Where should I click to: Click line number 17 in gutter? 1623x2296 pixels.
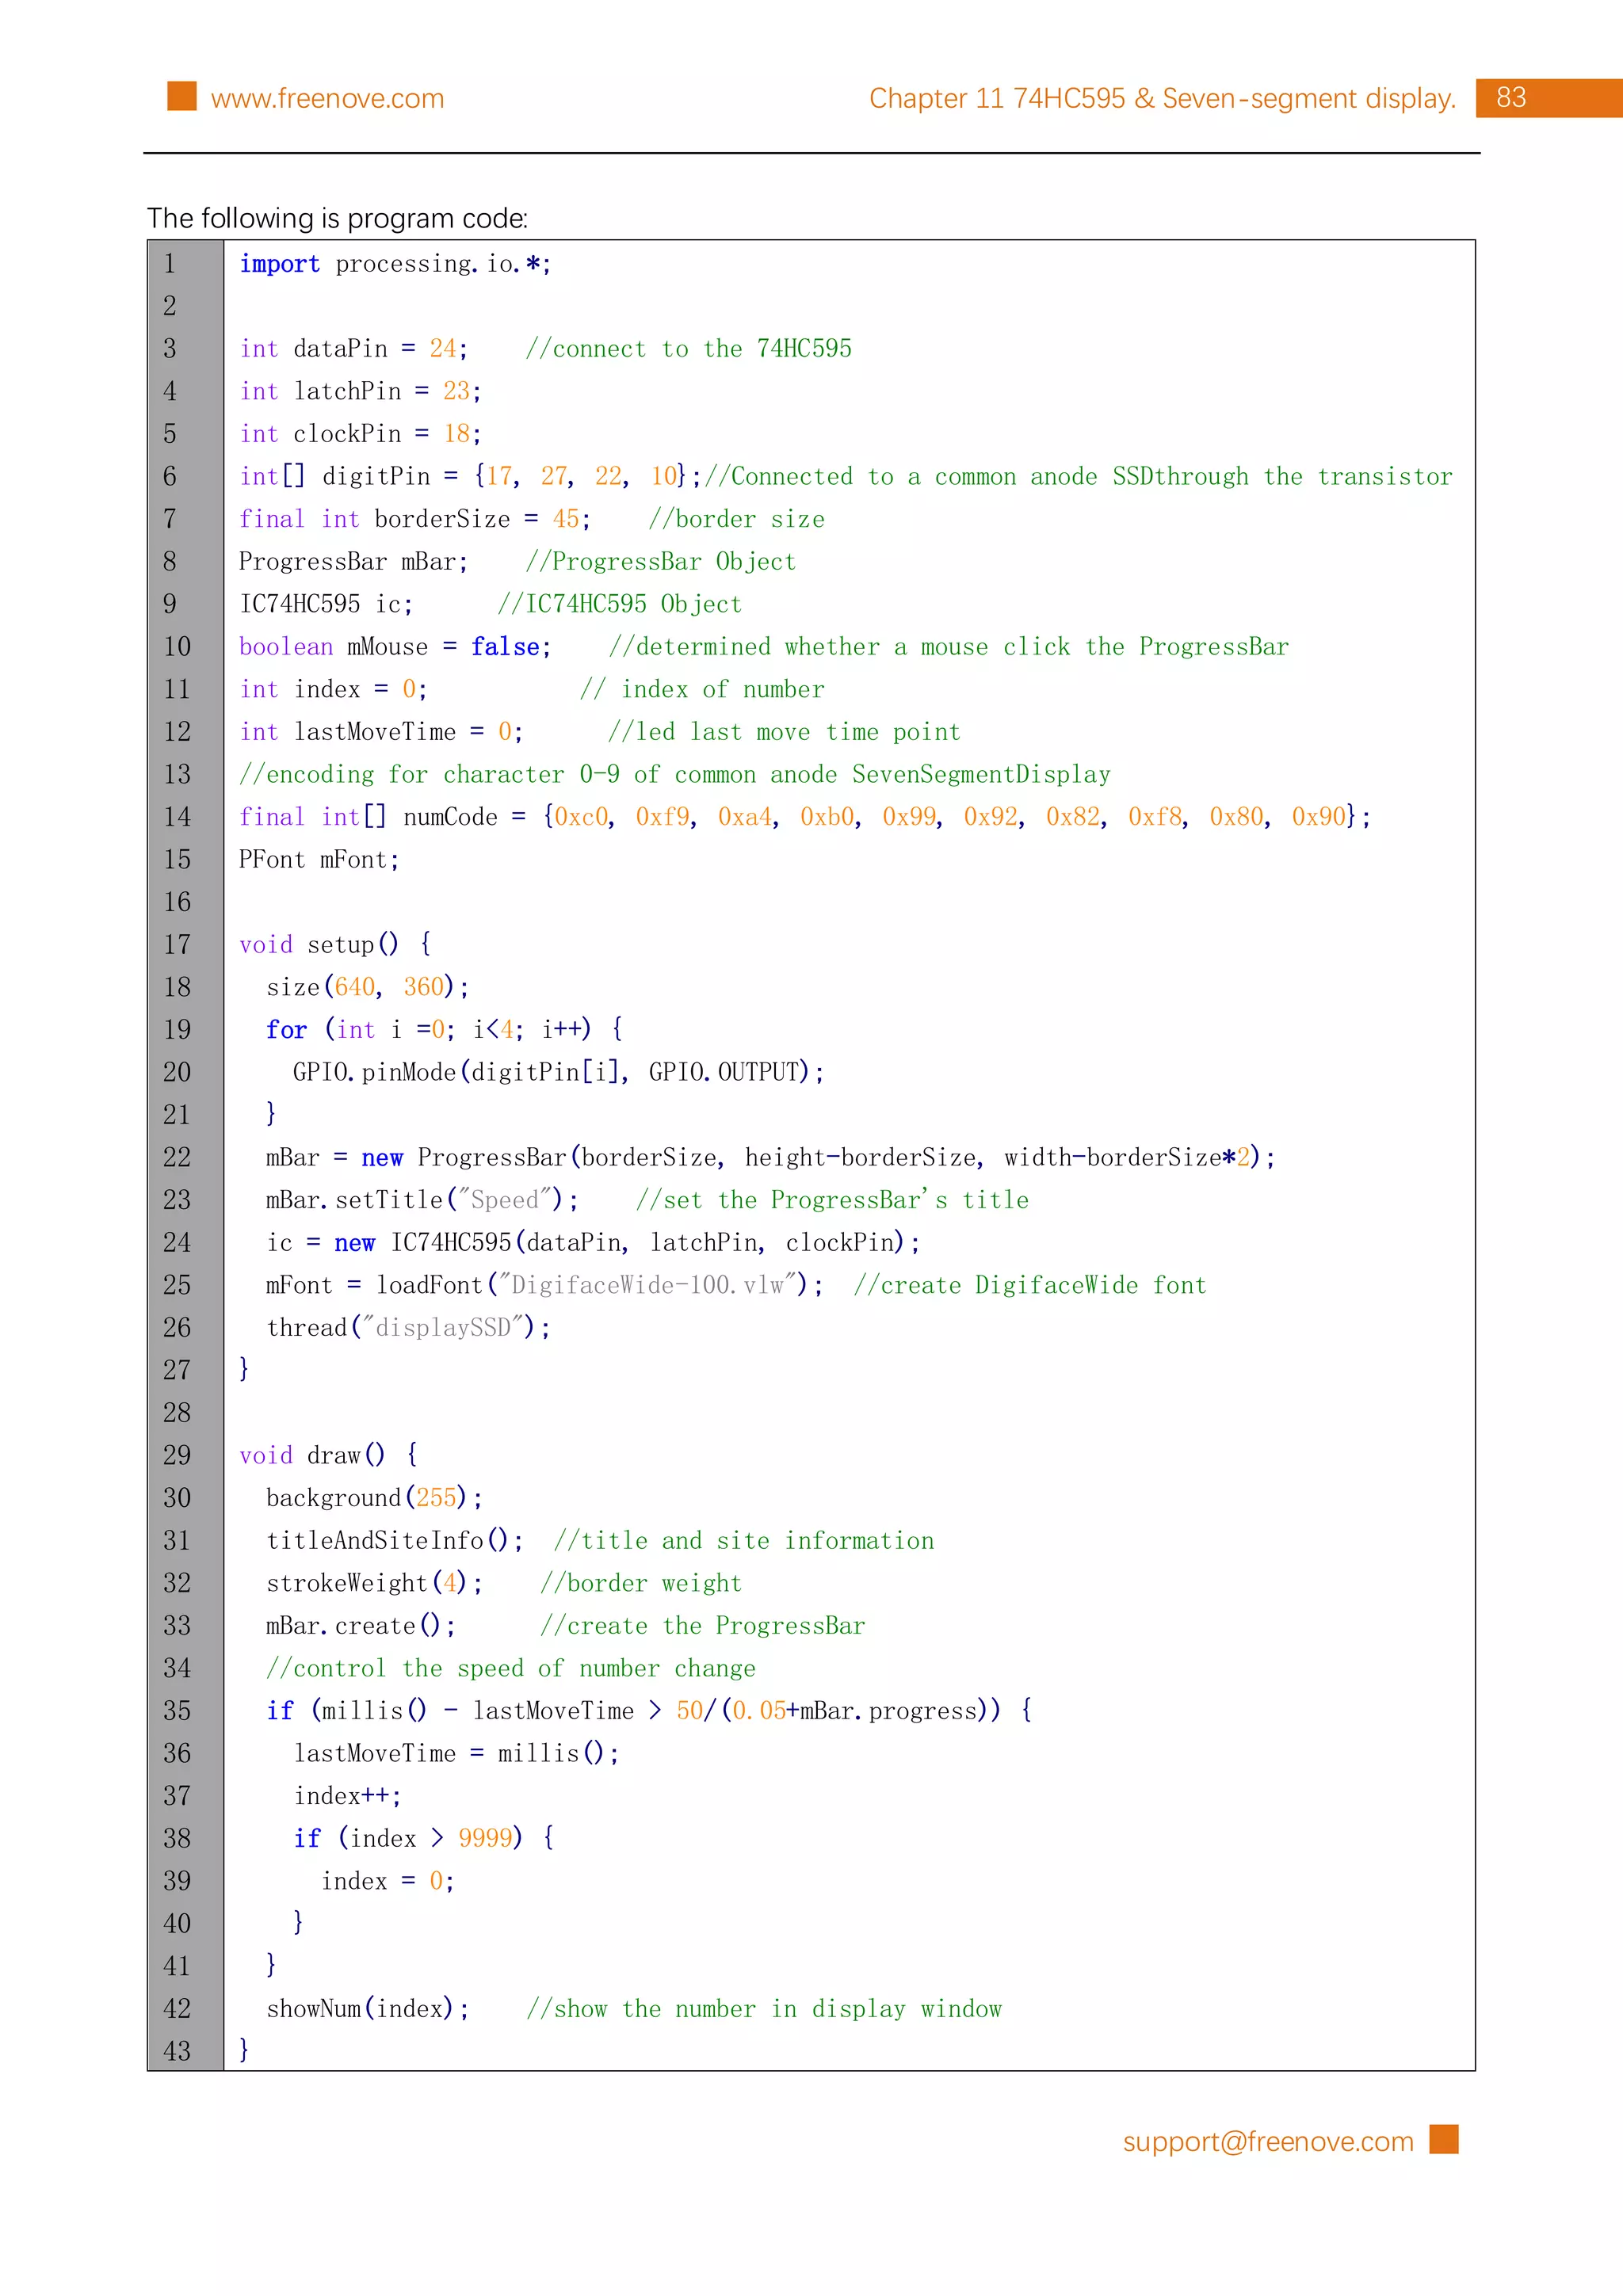coord(177,944)
